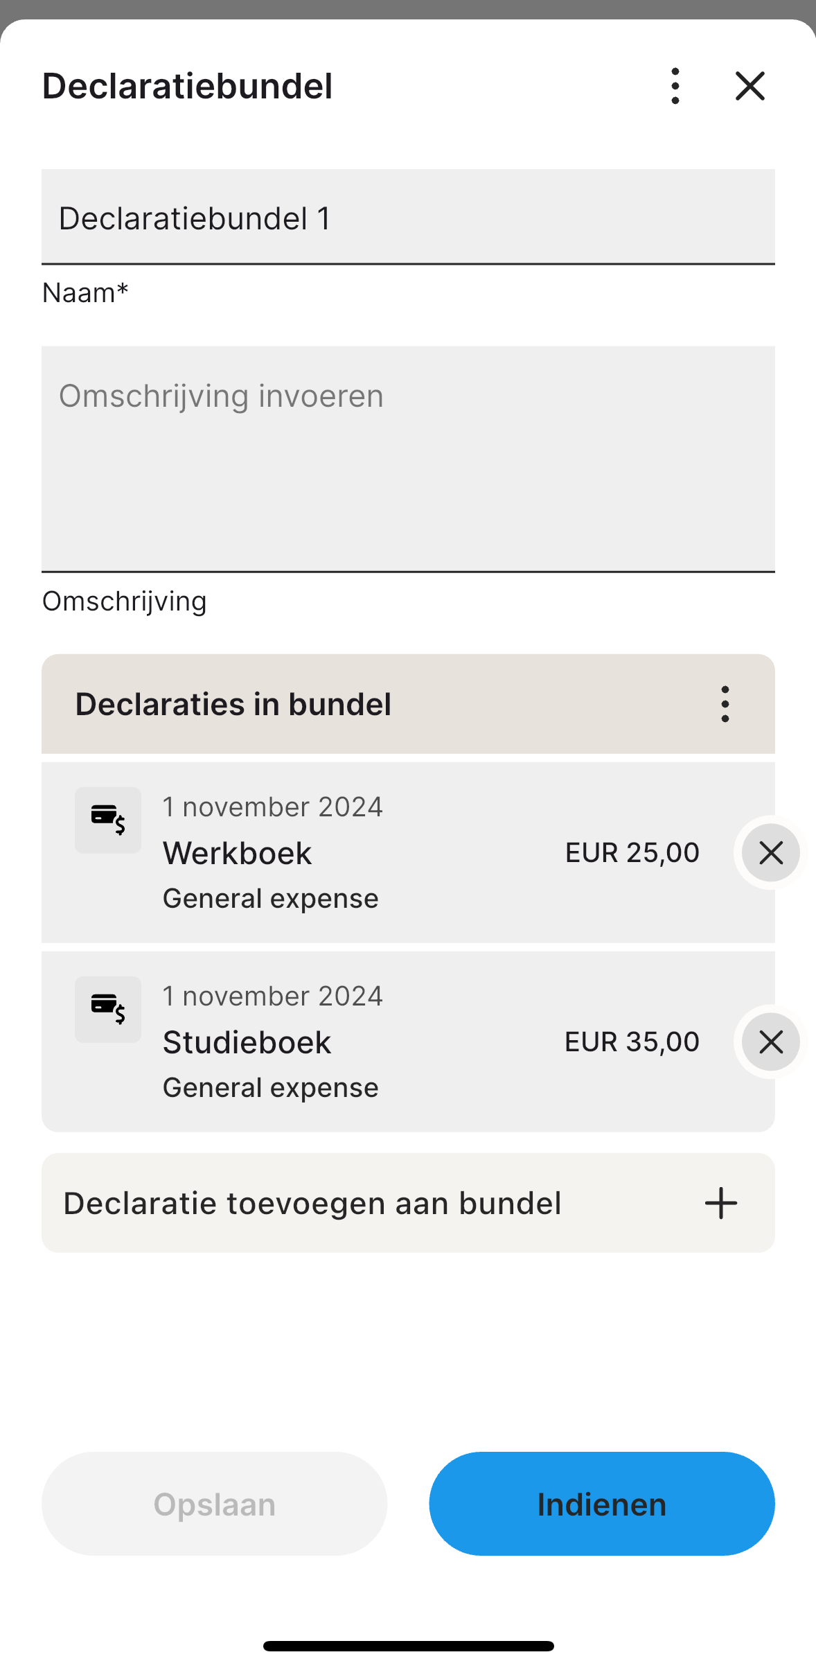Tap the EUR 25,00 amount

(x=632, y=852)
